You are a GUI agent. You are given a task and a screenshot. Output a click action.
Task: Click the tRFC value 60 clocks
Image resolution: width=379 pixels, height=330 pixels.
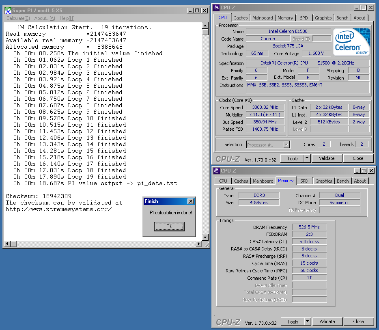click(x=309, y=270)
